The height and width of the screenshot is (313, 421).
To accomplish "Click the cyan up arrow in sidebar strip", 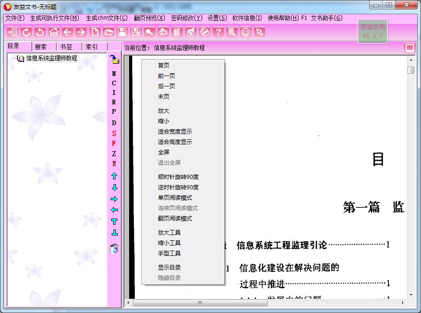I will (x=114, y=176).
